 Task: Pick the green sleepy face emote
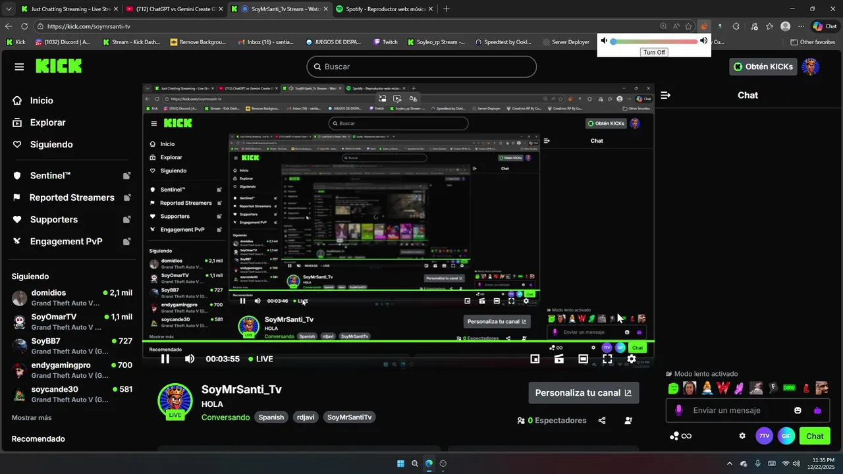[x=673, y=388]
